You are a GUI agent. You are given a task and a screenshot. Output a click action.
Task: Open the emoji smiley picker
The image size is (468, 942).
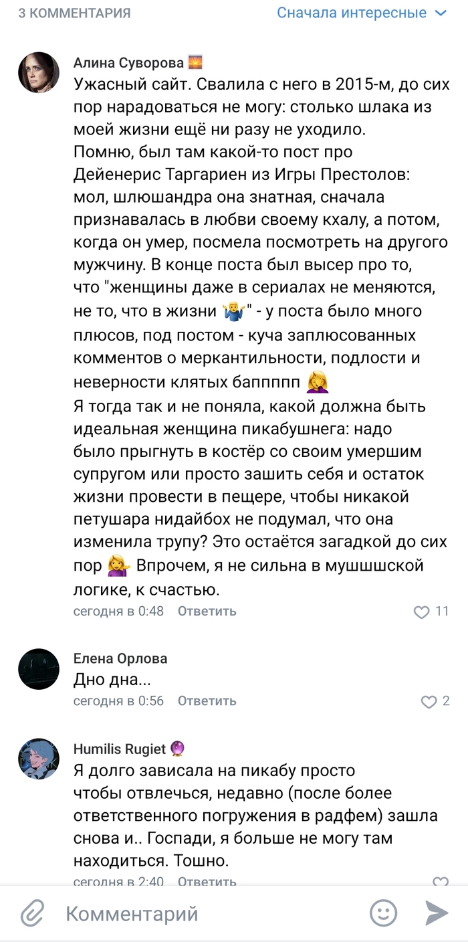(383, 913)
